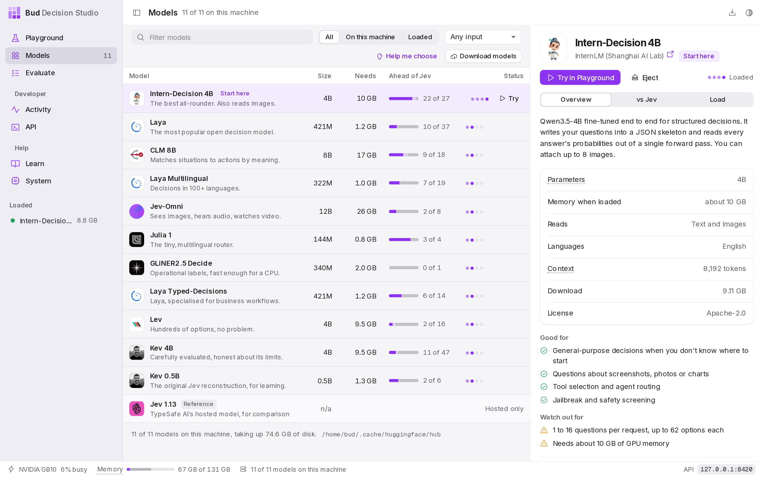
Task: Select the Kev 4B model row
Action: click(x=326, y=353)
